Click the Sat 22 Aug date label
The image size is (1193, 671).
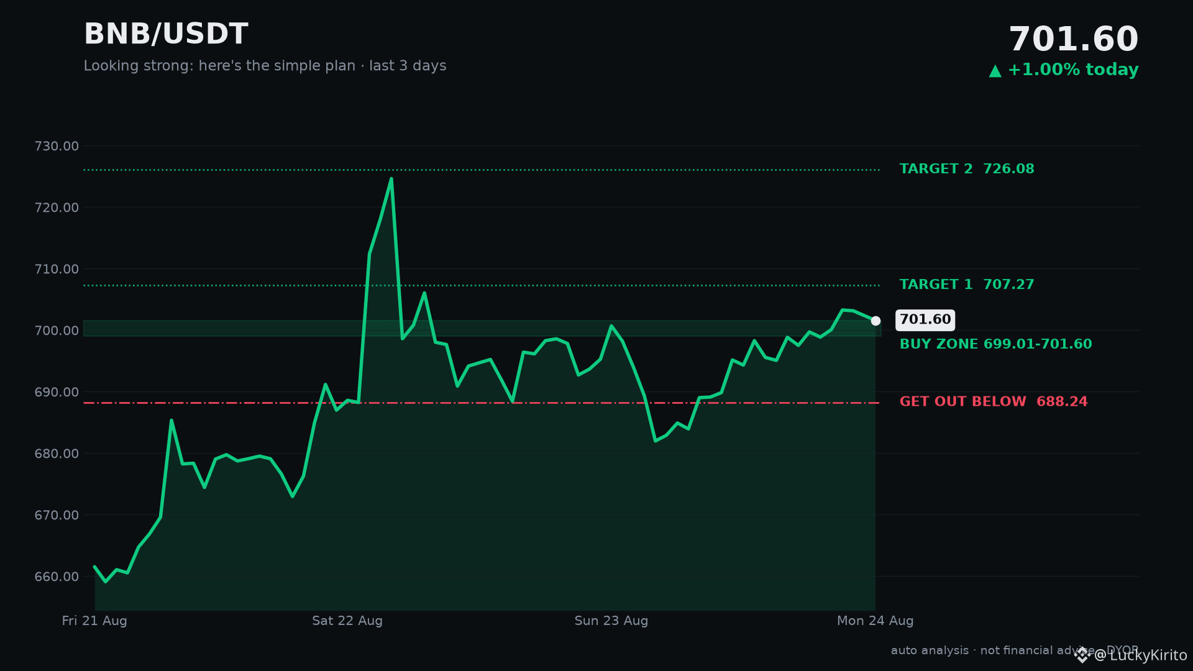point(347,621)
